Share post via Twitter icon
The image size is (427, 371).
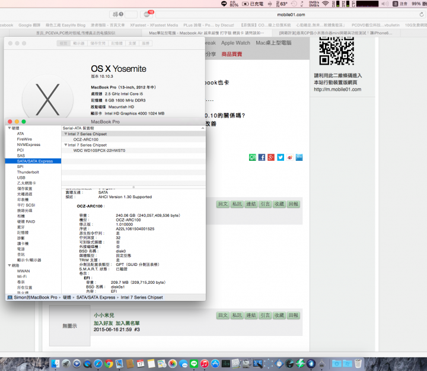coord(281,157)
